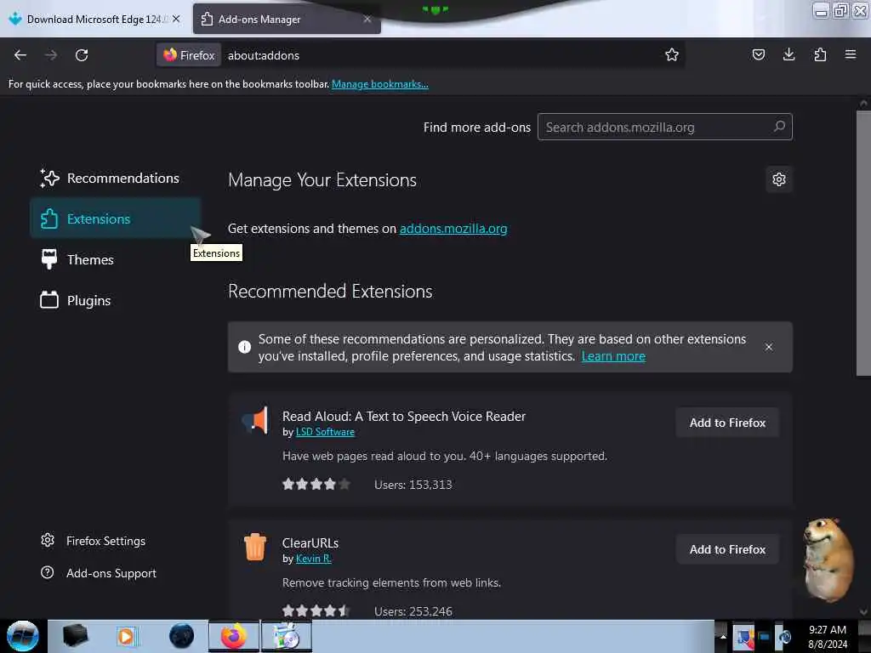Click Learn more in recommendations notice

click(613, 356)
